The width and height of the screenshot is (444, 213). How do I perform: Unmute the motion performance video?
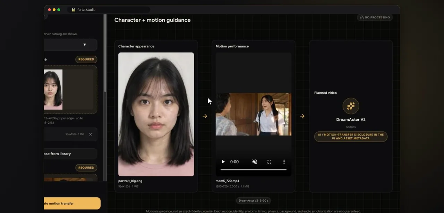pyautogui.click(x=255, y=162)
